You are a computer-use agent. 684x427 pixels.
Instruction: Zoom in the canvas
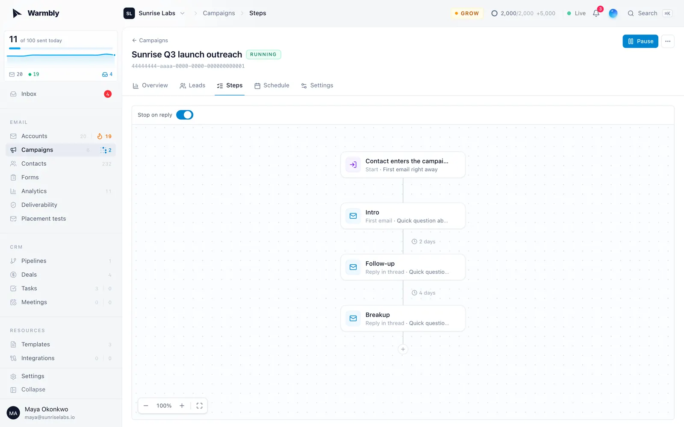pyautogui.click(x=182, y=406)
